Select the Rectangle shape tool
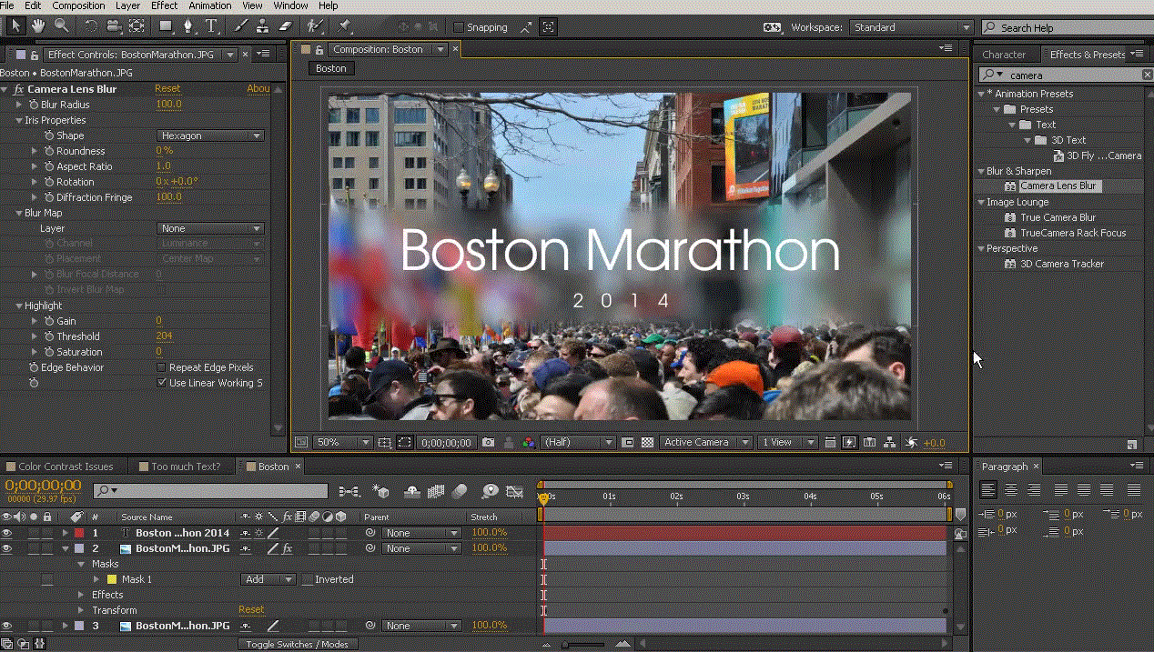This screenshot has height=652, width=1154. (167, 26)
